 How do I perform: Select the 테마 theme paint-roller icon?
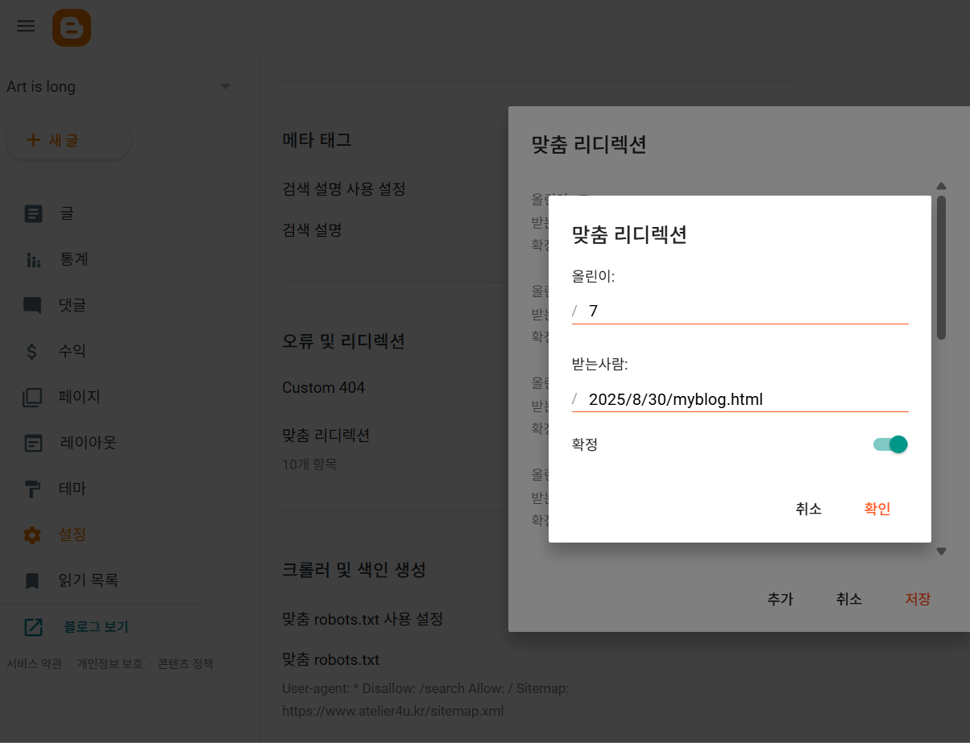(x=32, y=488)
